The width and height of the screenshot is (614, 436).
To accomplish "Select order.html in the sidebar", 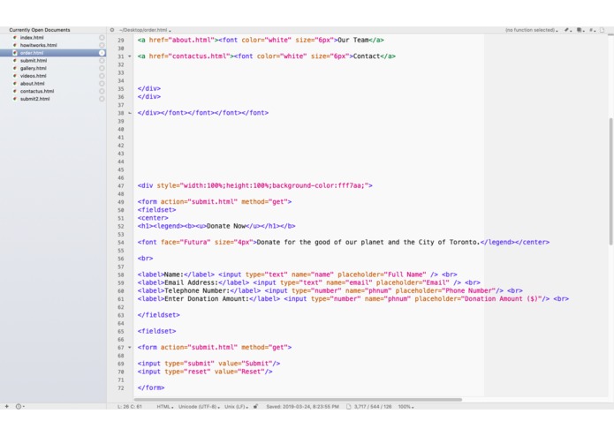I will tap(32, 53).
